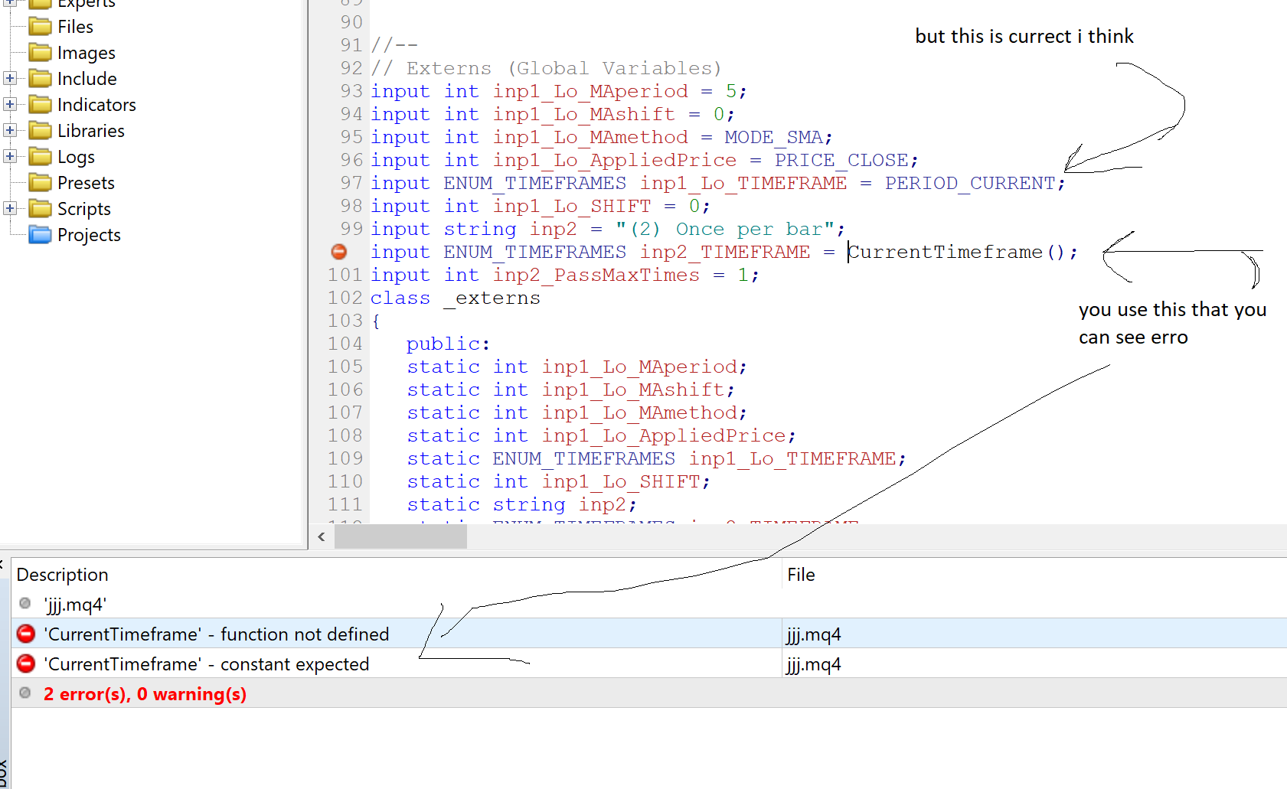
Task: Click 'public:' keyword on line 104
Action: (x=448, y=344)
